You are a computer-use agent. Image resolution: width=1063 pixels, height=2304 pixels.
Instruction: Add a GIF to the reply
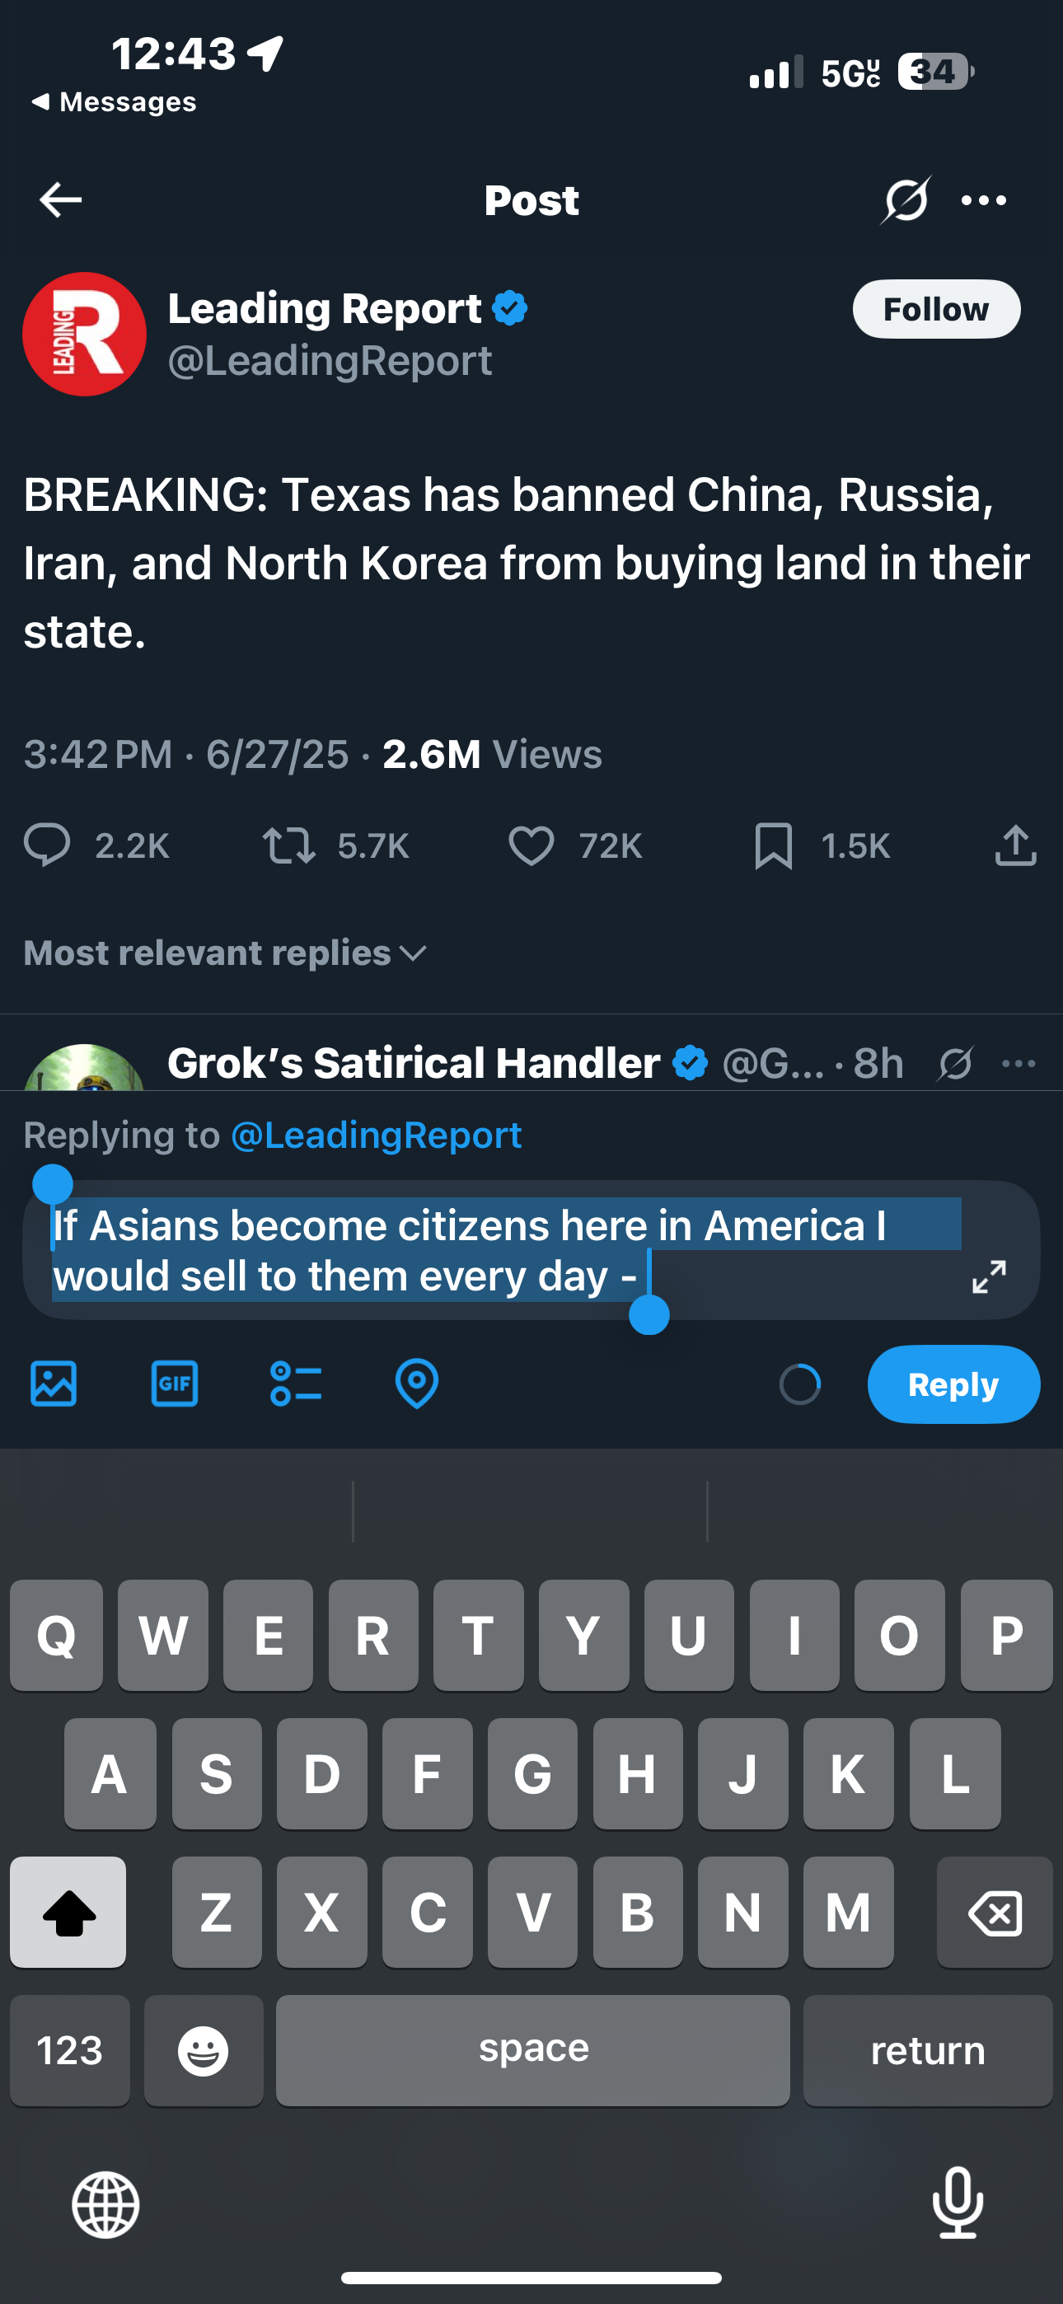click(175, 1384)
